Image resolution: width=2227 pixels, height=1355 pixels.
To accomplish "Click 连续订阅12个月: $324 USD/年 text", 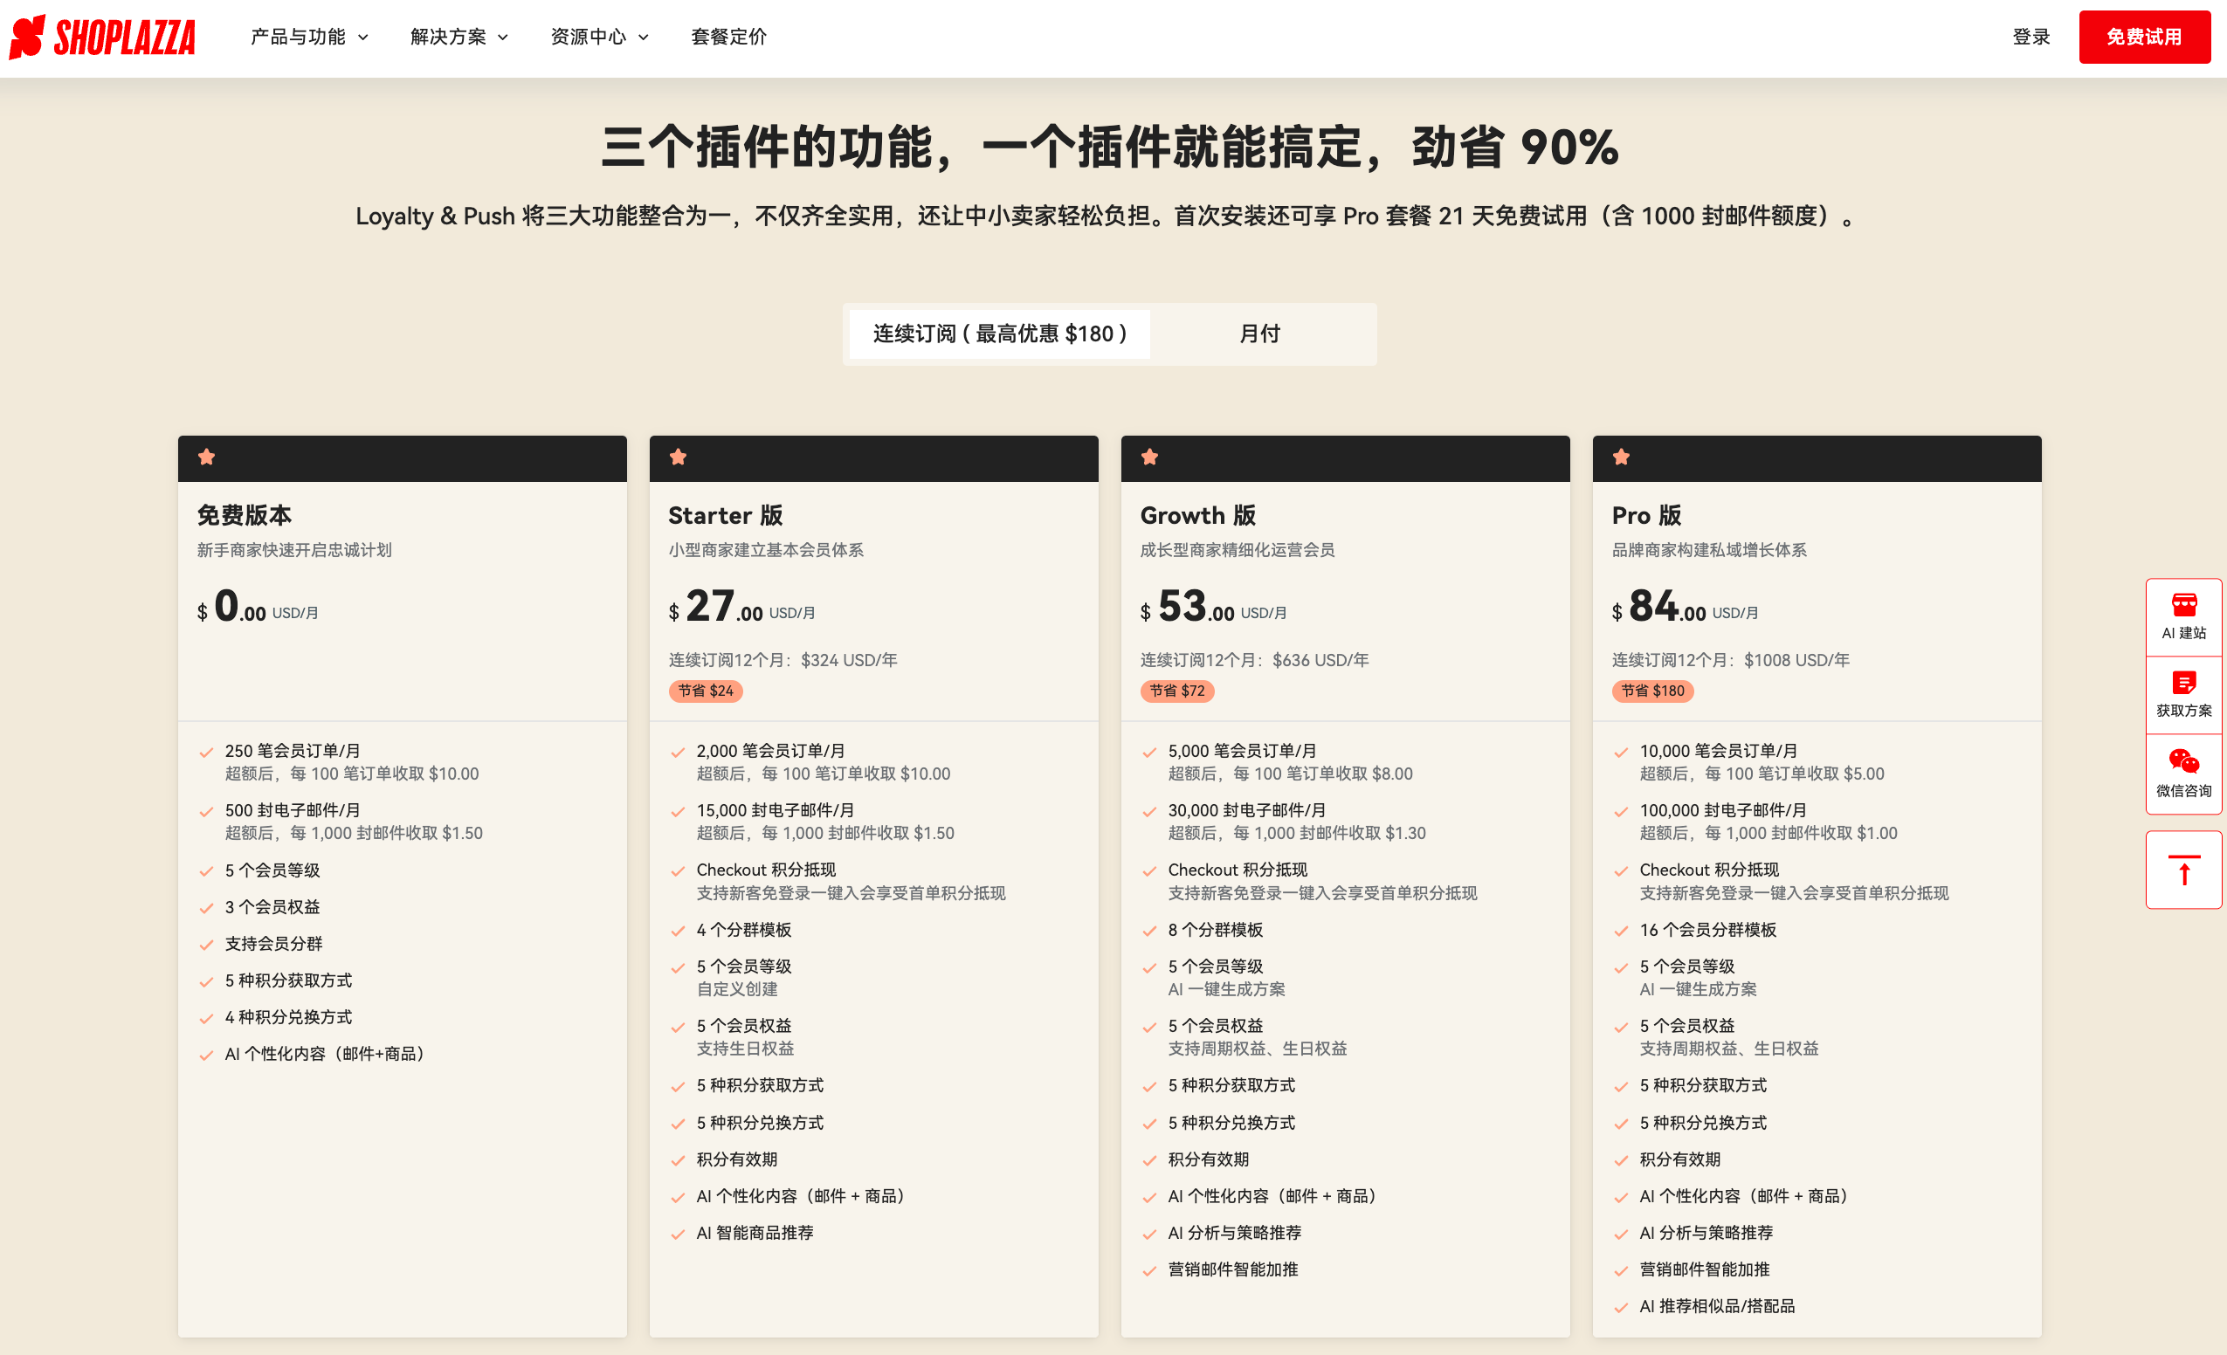I will tap(783, 660).
